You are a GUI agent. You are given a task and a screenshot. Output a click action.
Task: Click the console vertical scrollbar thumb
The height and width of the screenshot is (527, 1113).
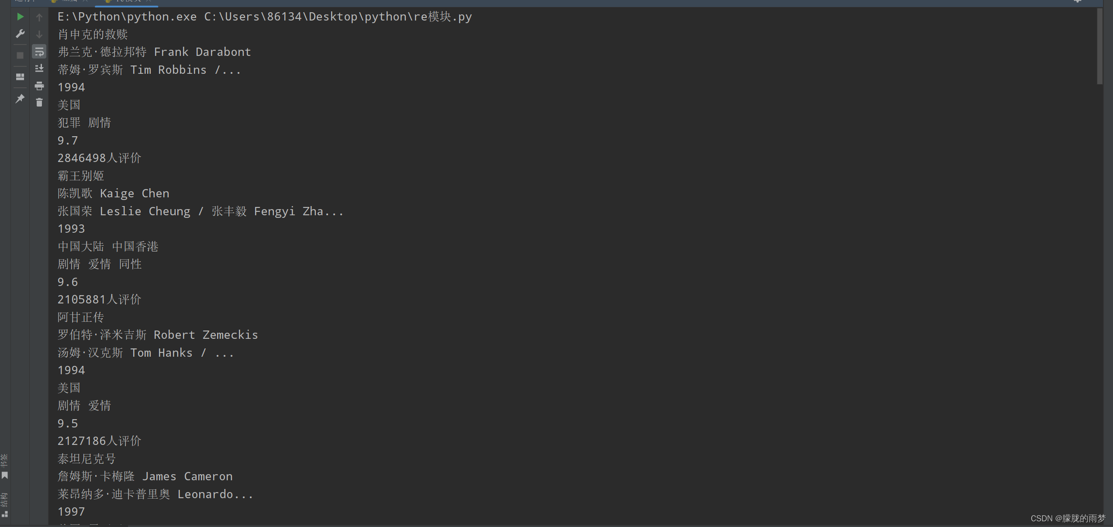[1099, 46]
